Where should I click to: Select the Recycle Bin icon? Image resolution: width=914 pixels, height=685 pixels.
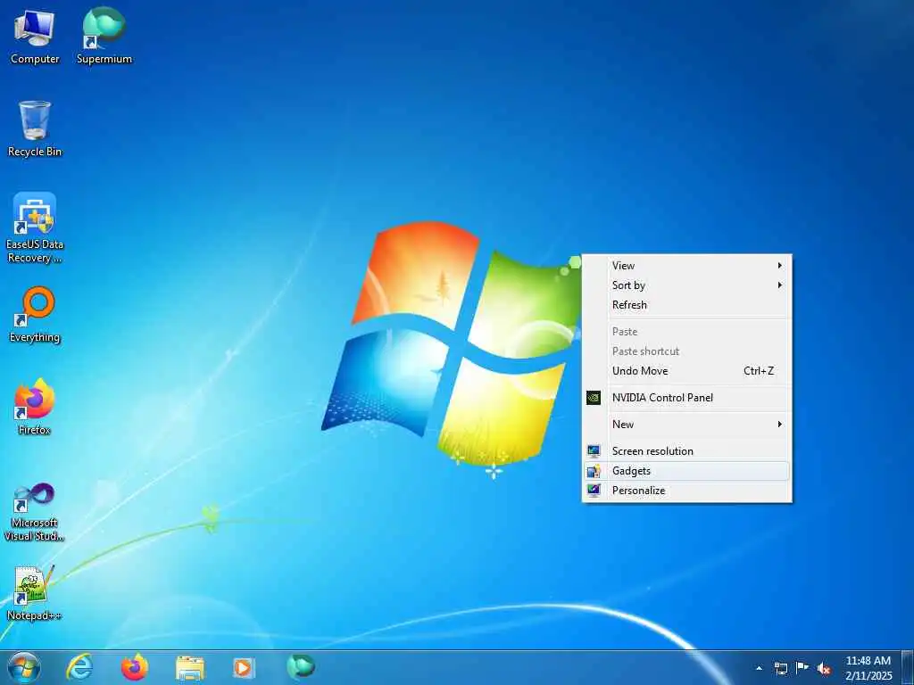click(35, 128)
